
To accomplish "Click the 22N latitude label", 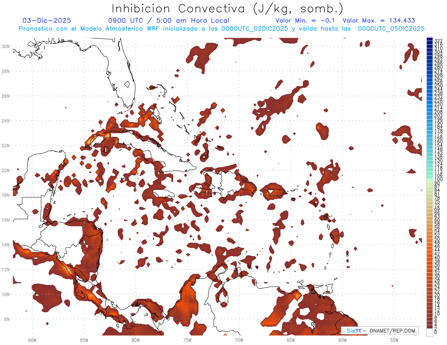I will pos(6,145).
